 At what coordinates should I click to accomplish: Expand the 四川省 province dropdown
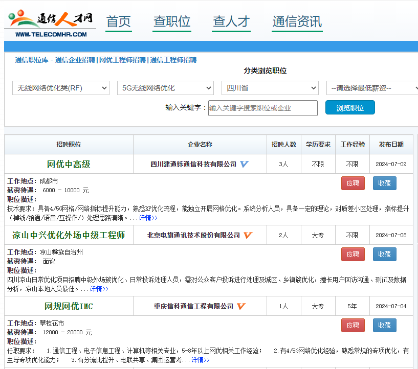(270, 88)
